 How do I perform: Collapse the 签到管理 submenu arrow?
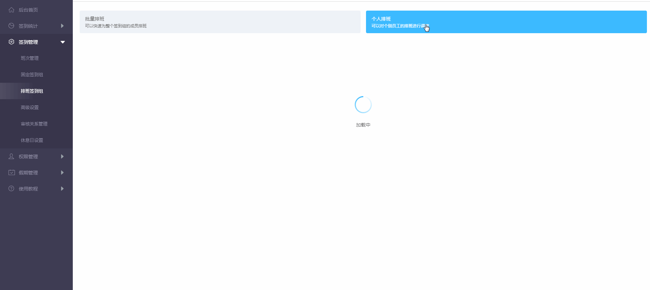pyautogui.click(x=63, y=42)
